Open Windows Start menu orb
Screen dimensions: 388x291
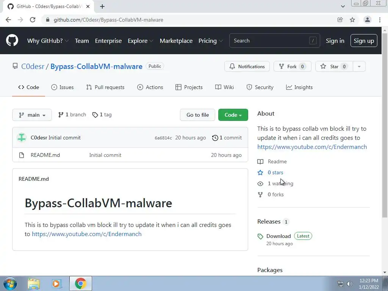coord(10,283)
